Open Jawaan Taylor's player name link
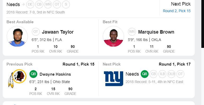Screen dimensions: 204x105 point(58,32)
